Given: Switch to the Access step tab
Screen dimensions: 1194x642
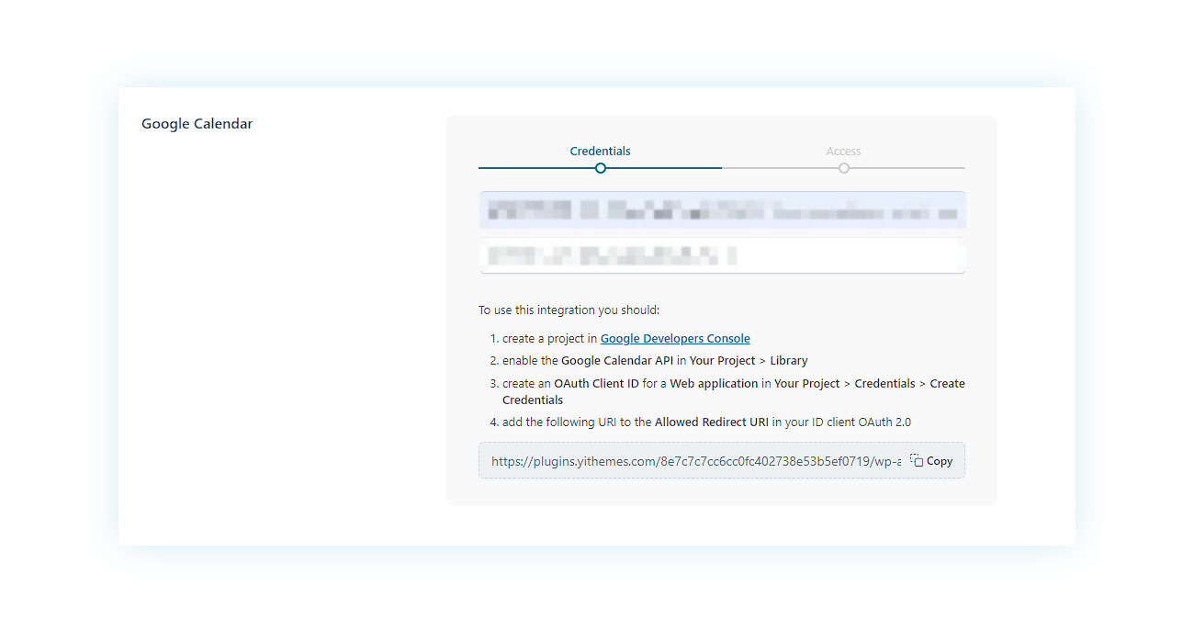Looking at the screenshot, I should point(843,152).
